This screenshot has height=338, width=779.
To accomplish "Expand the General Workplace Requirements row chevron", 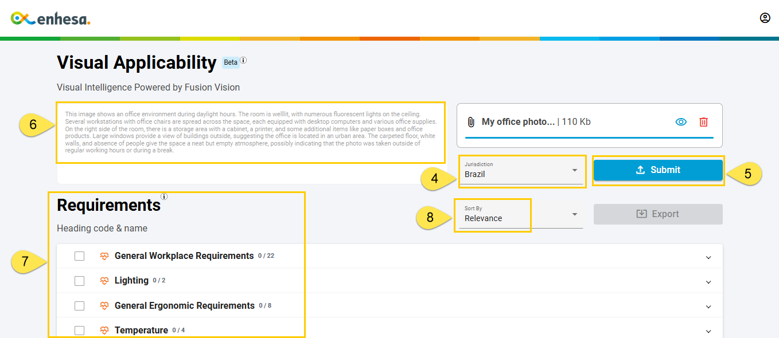I will [x=708, y=258].
